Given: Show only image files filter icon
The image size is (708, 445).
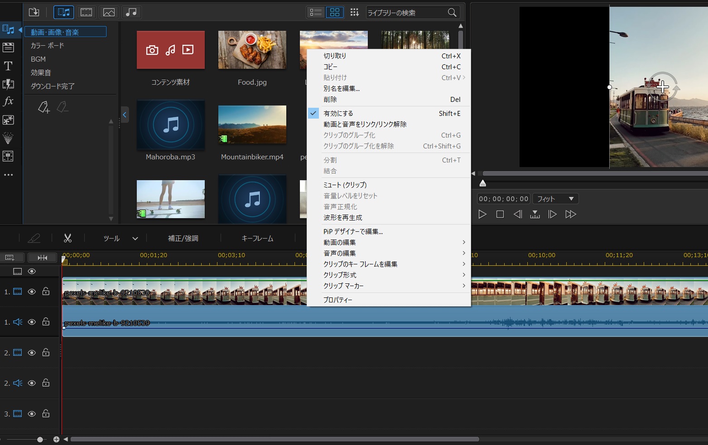Looking at the screenshot, I should [x=109, y=12].
